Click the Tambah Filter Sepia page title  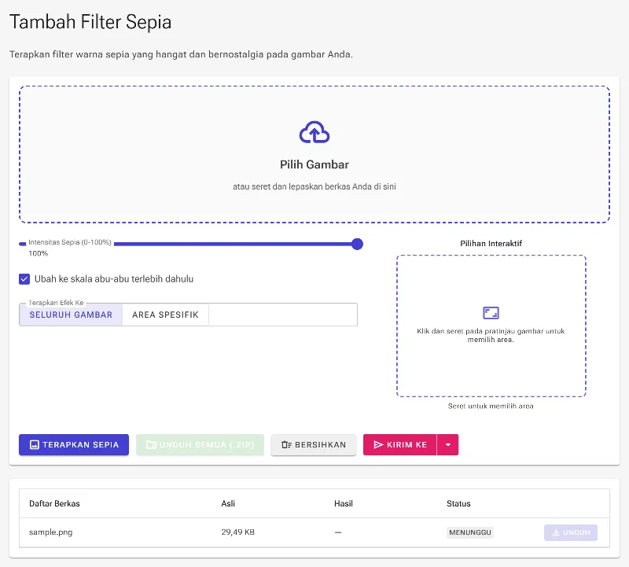click(x=90, y=22)
